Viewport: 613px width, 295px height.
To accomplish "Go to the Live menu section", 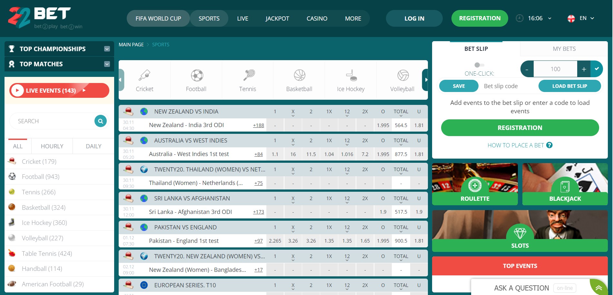I will [x=242, y=18].
